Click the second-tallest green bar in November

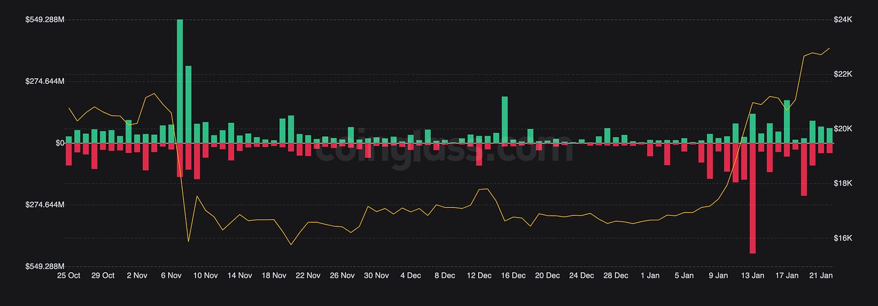pyautogui.click(x=188, y=104)
